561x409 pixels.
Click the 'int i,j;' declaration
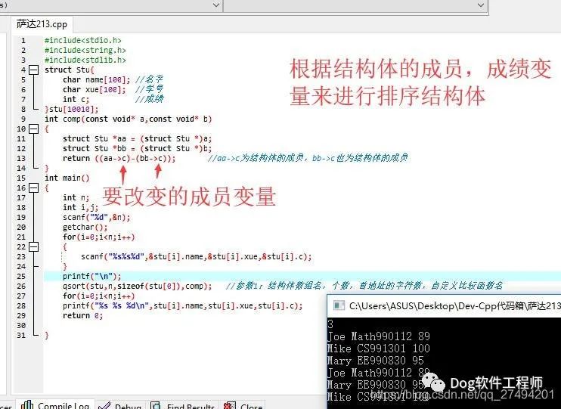(80, 208)
